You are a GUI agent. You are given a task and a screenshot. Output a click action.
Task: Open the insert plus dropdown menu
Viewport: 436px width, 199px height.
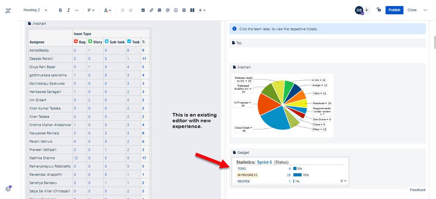tap(202, 10)
